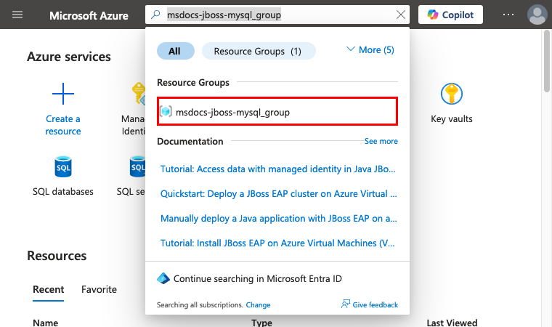Open tutorial on managed identity in Java JBoss

point(277,169)
